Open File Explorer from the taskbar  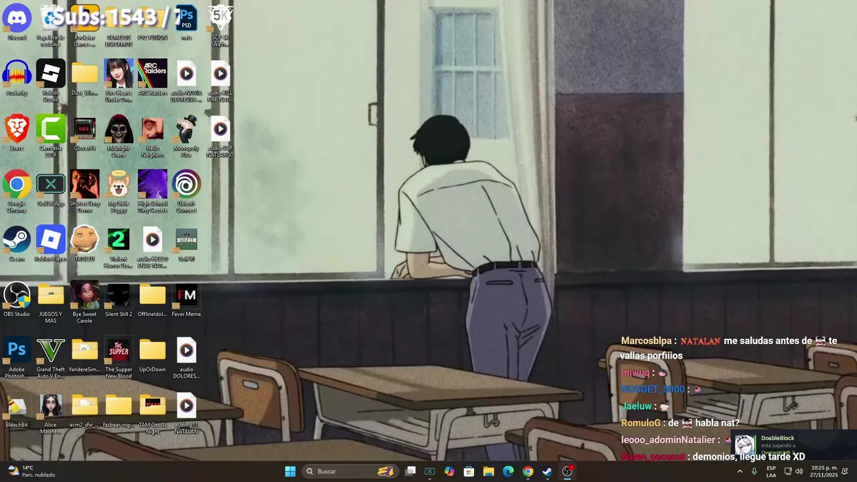pyautogui.click(x=488, y=471)
